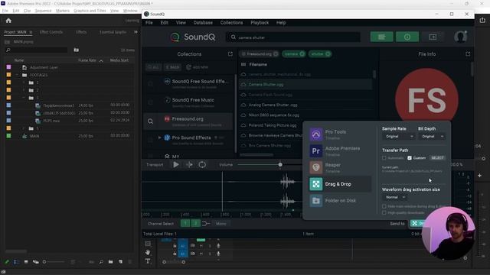Choose Folder on Disk transfer option

[x=340, y=200]
